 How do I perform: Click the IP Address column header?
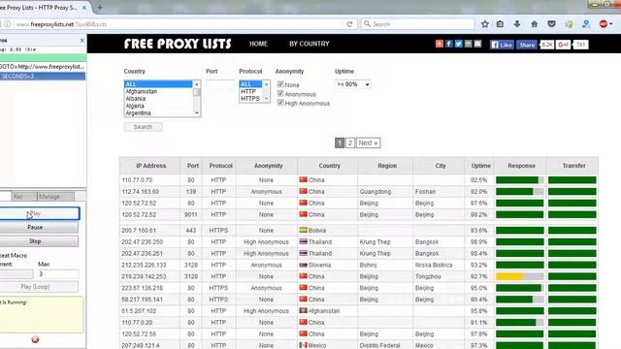point(151,166)
